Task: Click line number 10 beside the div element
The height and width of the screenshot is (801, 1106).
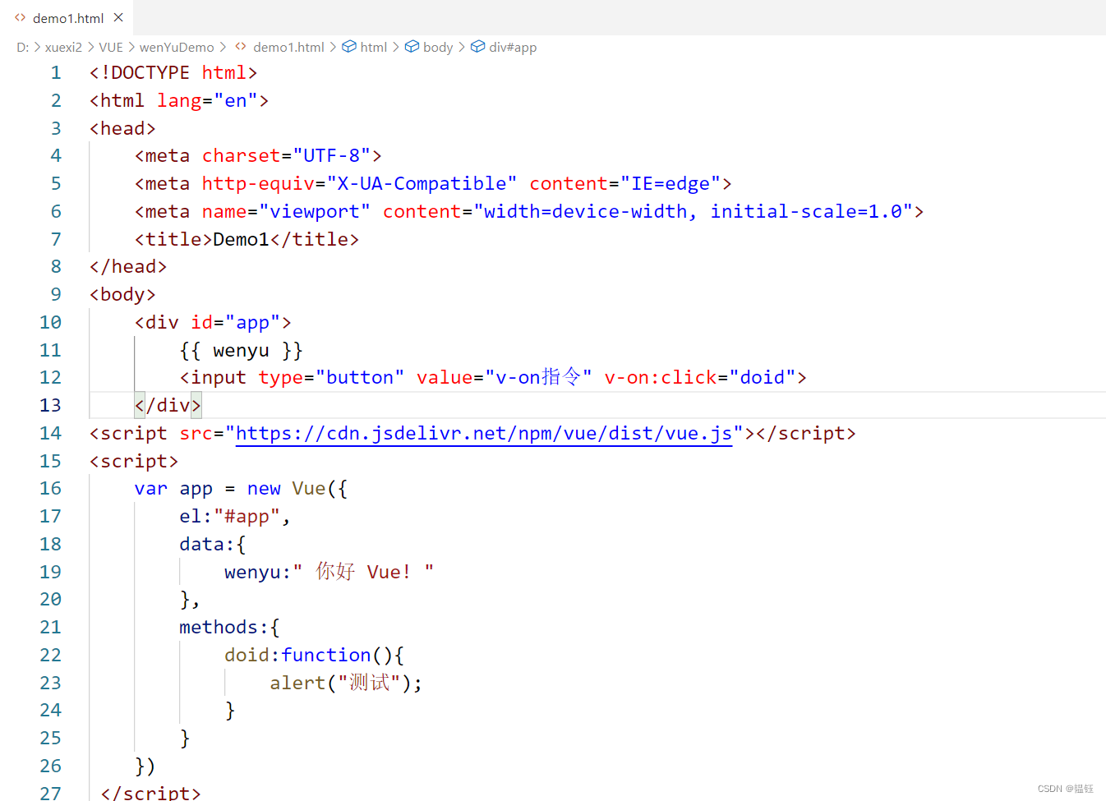Action: pyautogui.click(x=50, y=321)
